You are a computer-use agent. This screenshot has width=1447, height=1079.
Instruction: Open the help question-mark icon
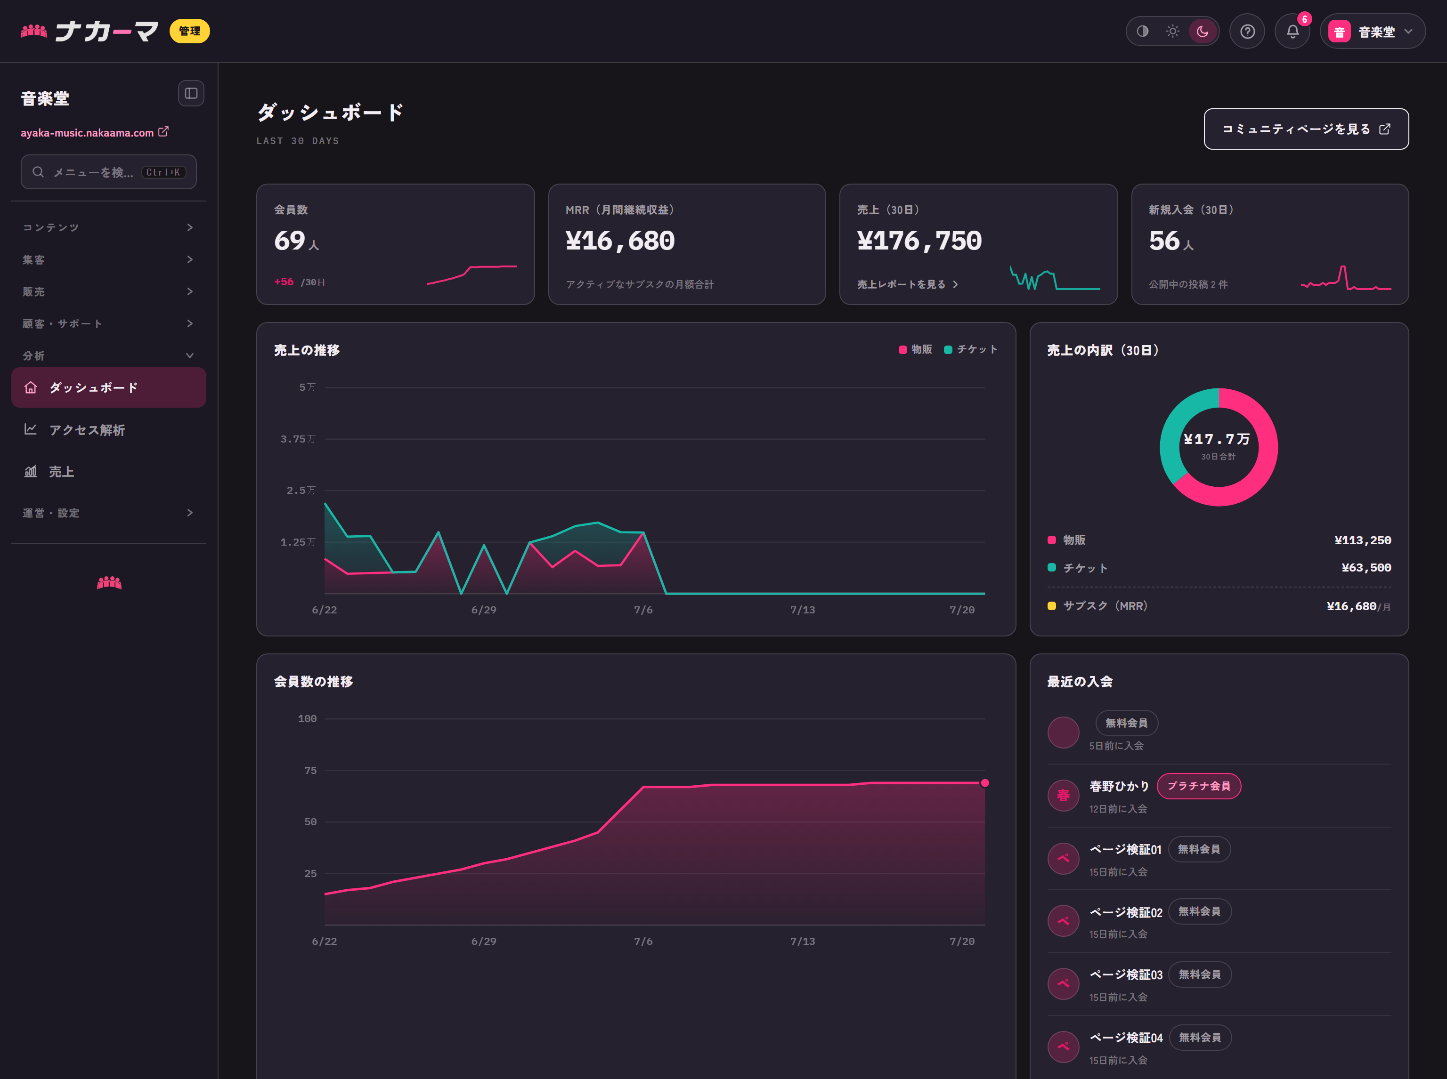point(1247,32)
